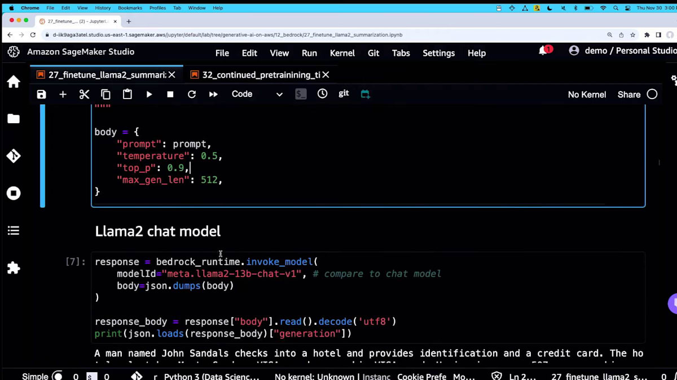Click the Chrome share page icon
677x380 pixels.
621,34
